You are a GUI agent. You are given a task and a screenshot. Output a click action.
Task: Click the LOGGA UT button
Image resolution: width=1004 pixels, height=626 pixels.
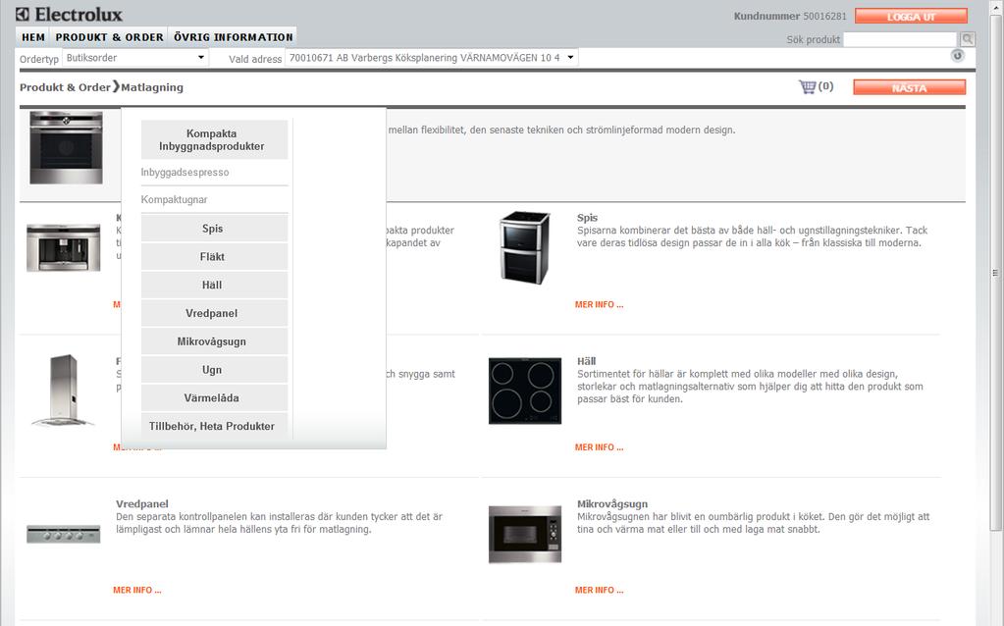pyautogui.click(x=911, y=17)
